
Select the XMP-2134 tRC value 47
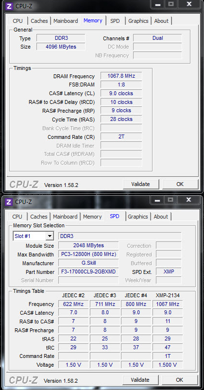click(x=168, y=347)
